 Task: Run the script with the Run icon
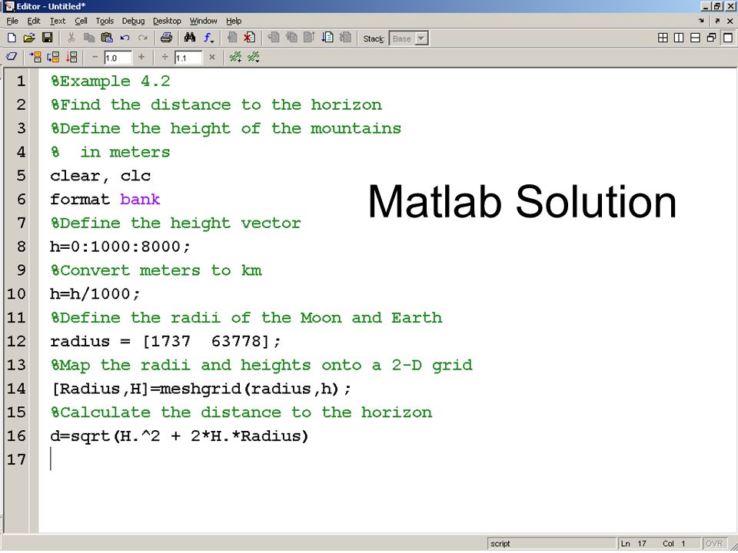[327, 38]
